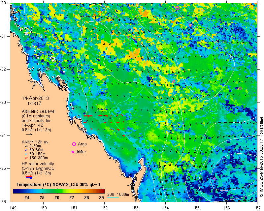Select the Argo float marker near 22.6S 156.4E
This screenshot has width=264, height=211.
tap(240, 88)
